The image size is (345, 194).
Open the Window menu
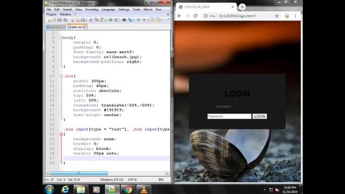[x=65, y=15]
